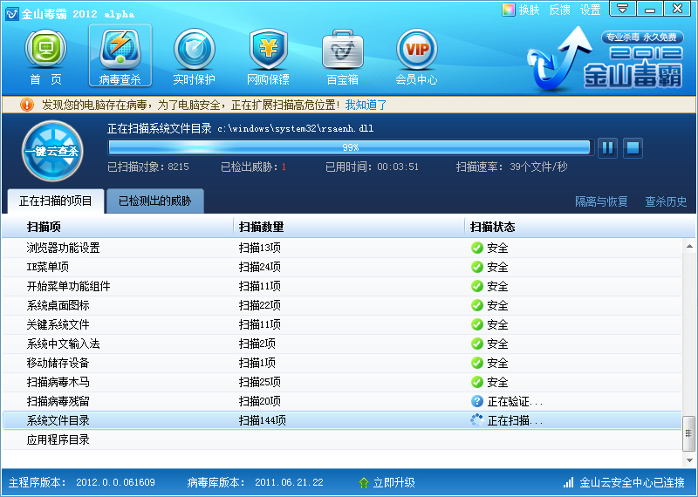This screenshot has height=497, width=698.
Task: Open the 百宝箱 toolbox icon
Action: tap(342, 57)
